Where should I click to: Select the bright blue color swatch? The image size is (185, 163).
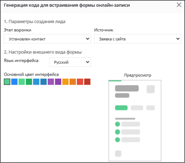click(14, 82)
